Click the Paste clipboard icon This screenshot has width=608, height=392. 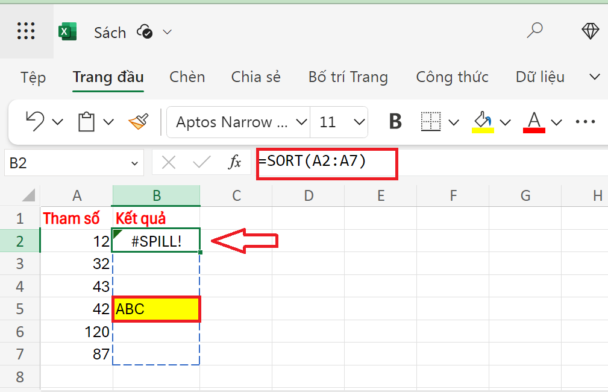tap(86, 121)
